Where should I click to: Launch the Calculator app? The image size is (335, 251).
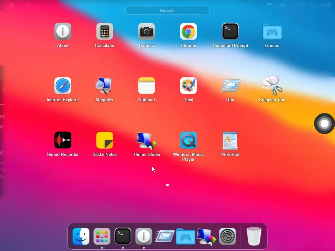[x=104, y=31]
